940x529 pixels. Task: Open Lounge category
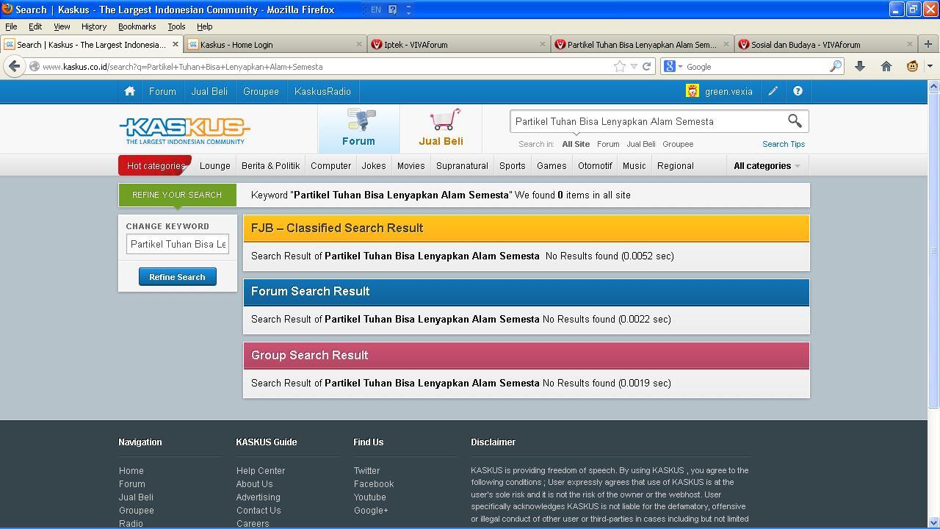215,165
